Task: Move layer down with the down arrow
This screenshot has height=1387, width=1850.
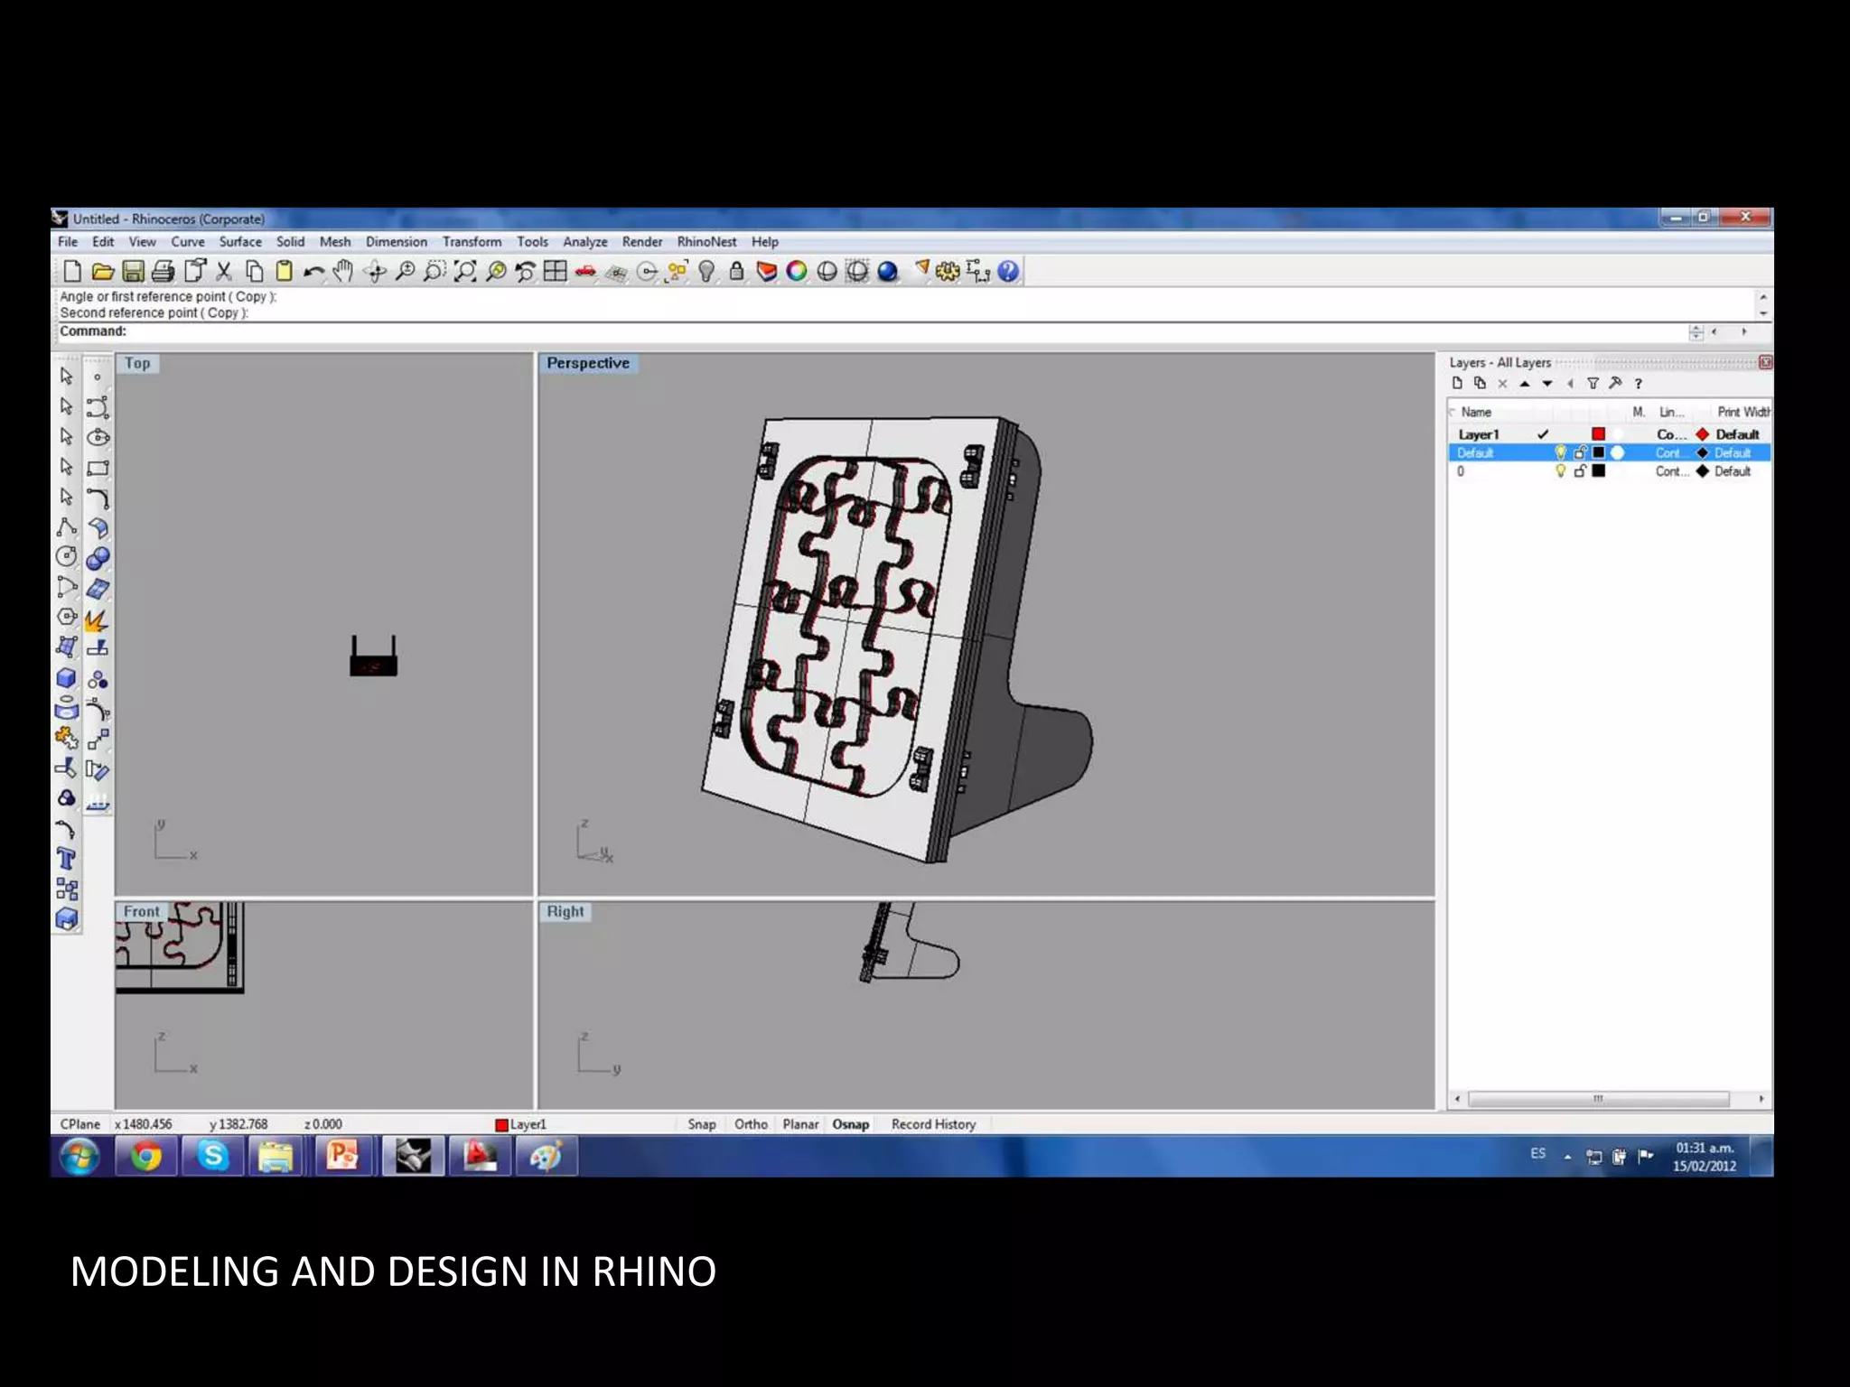Action: click(x=1547, y=383)
